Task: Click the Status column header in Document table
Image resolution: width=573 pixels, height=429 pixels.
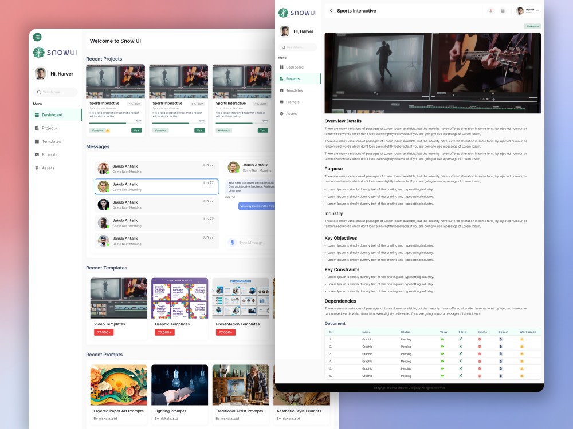Action: point(406,332)
